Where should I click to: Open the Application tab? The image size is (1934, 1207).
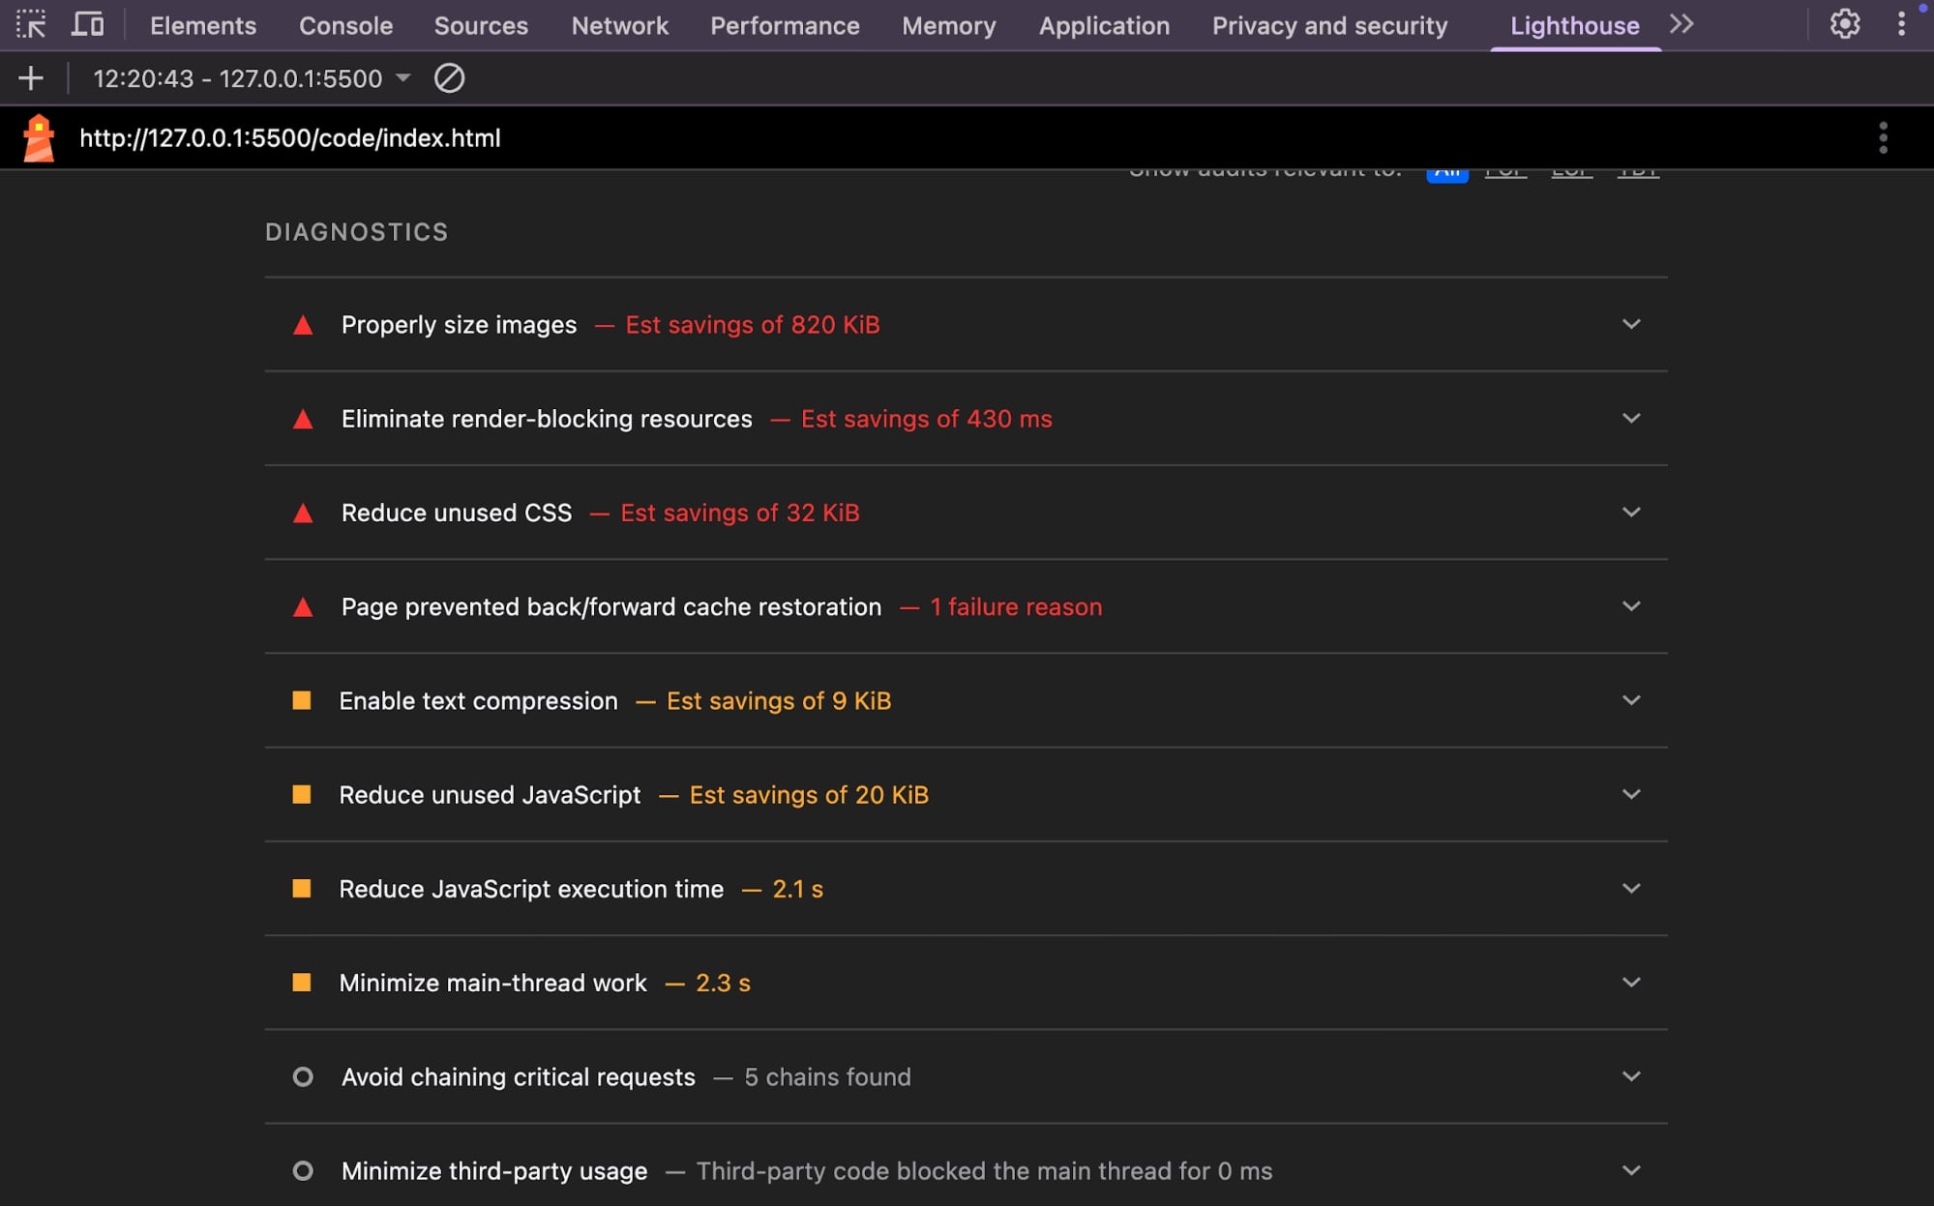[x=1103, y=26]
